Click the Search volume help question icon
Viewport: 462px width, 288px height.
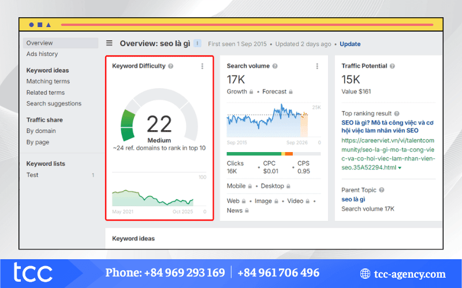click(x=275, y=66)
